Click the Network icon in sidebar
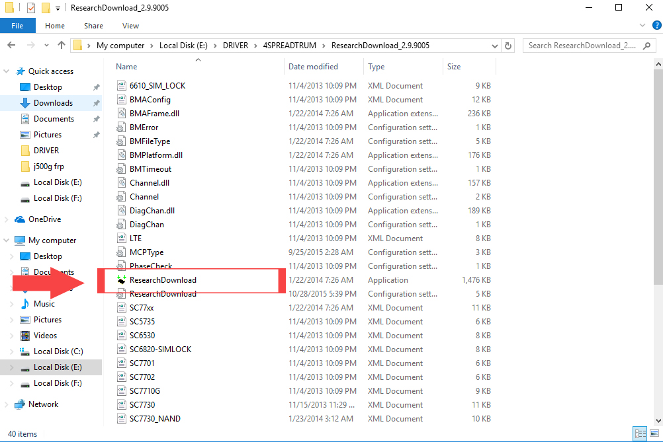Viewport: 663px width, 442px height. pos(20,404)
